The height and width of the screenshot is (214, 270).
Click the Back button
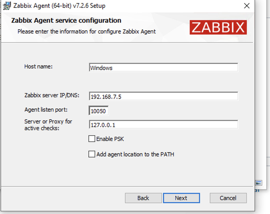click(143, 198)
